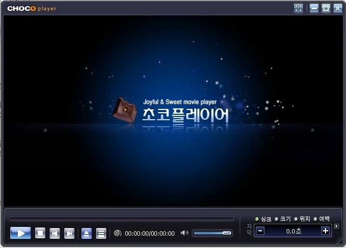Minimize the Choco player window
This screenshot has height=248, width=346.
[x=314, y=8]
